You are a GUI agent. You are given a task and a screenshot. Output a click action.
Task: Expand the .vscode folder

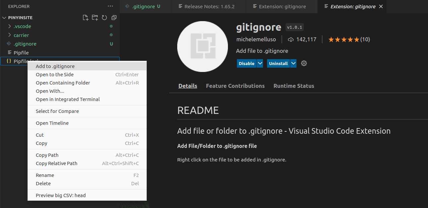point(9,26)
